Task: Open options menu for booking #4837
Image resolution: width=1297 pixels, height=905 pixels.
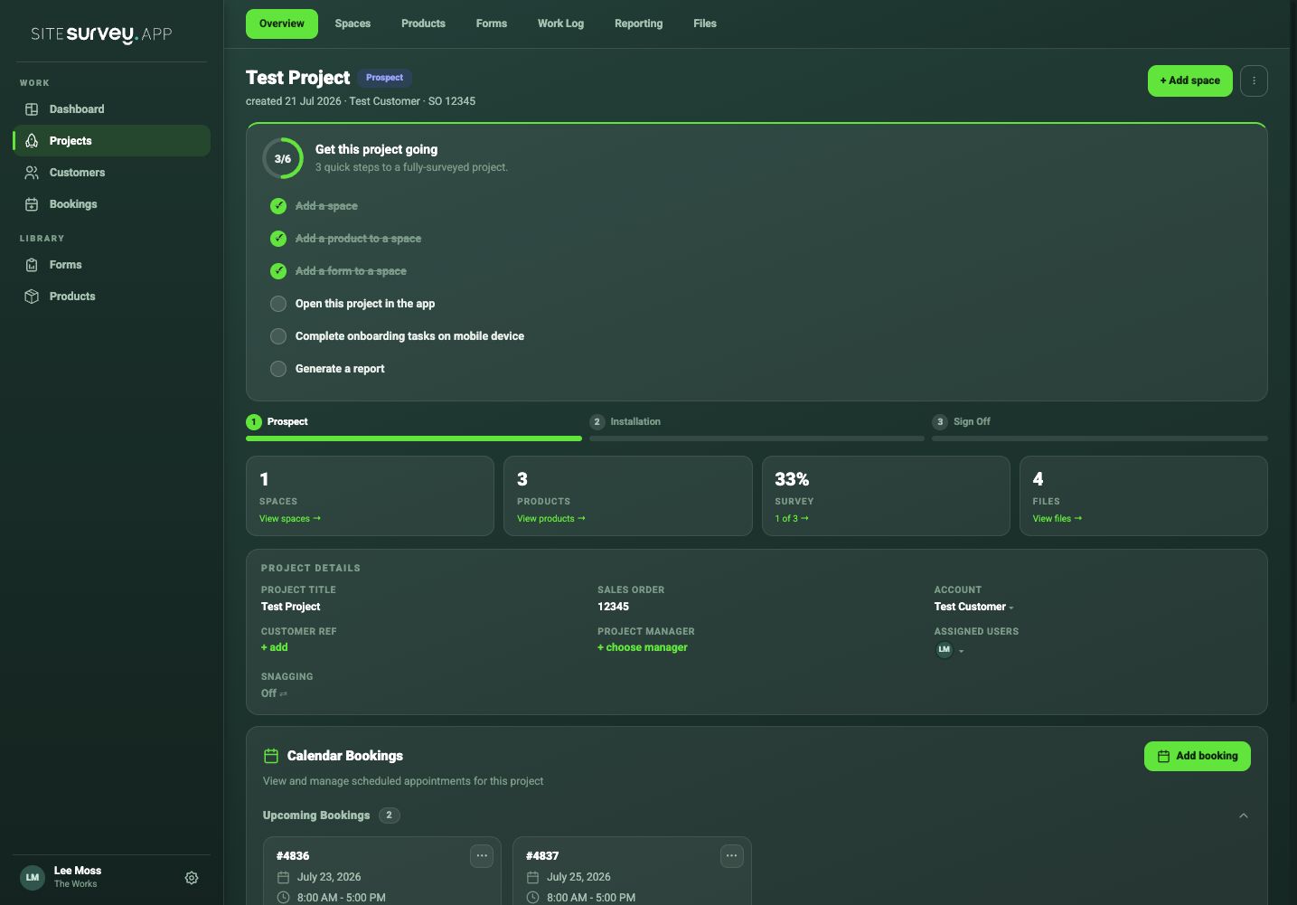Action: click(731, 856)
